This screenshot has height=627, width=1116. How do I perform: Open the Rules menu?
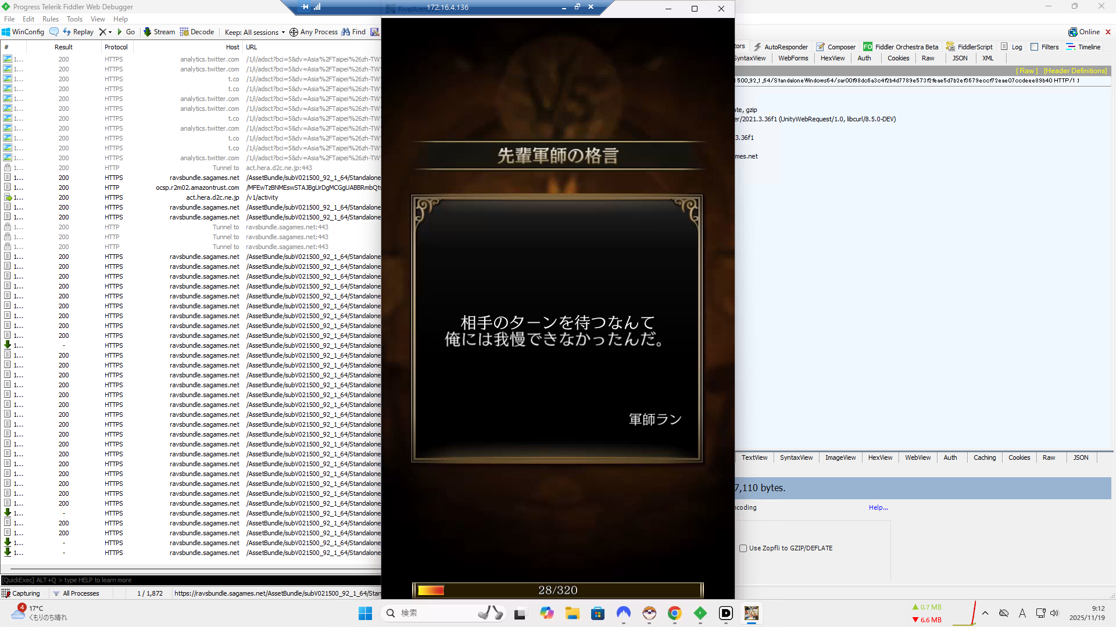click(x=51, y=19)
